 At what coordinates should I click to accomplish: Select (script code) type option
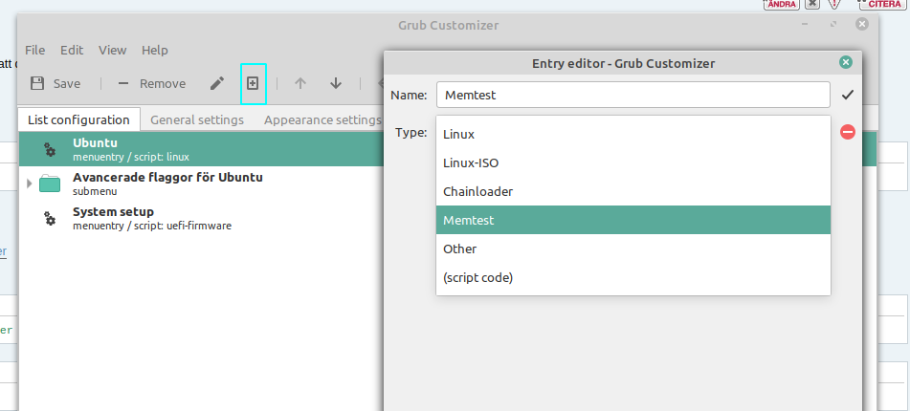(633, 278)
